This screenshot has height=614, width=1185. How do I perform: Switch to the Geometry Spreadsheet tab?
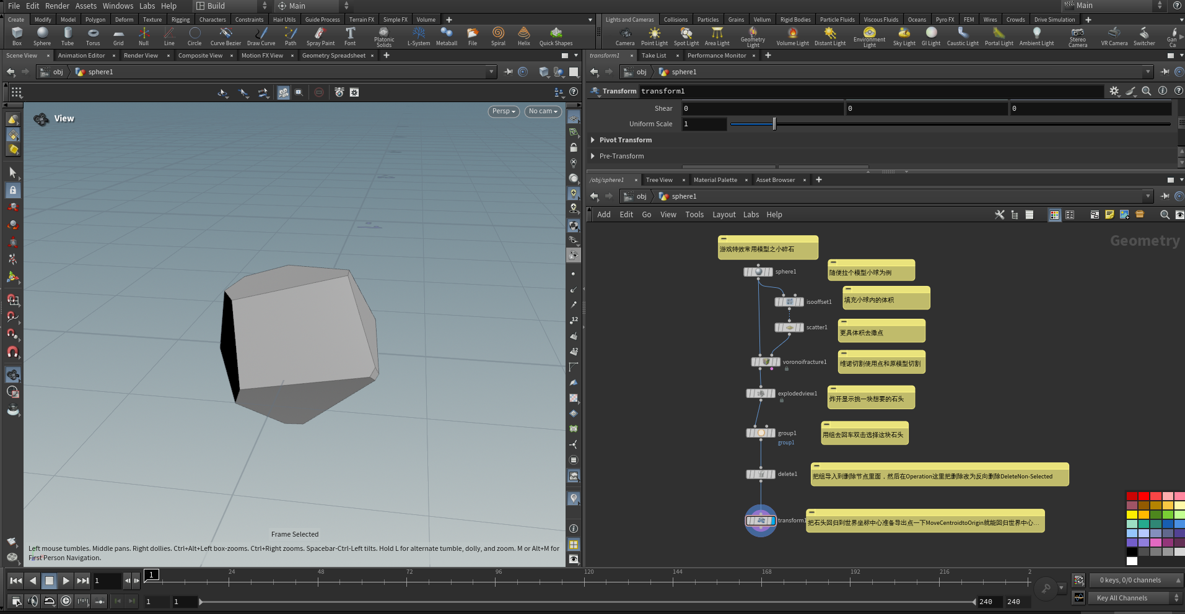[333, 56]
